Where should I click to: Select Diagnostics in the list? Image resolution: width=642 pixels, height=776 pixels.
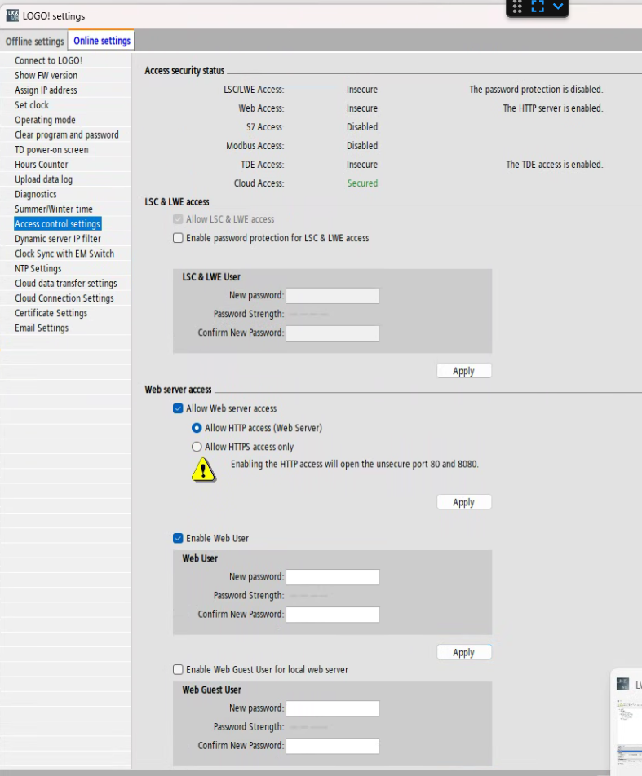(36, 194)
